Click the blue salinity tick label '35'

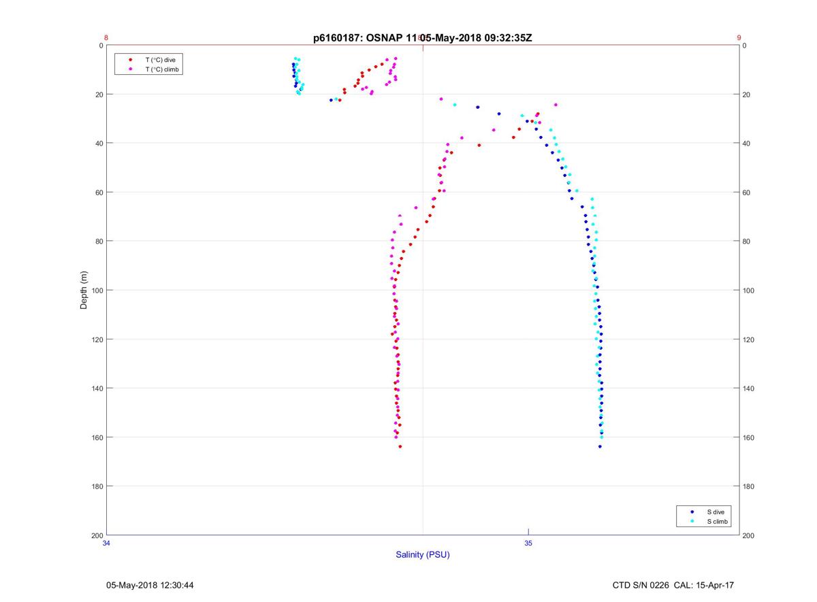coord(528,543)
